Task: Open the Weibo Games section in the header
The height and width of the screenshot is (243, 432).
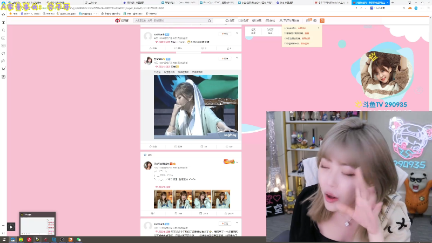Action: coord(271,21)
